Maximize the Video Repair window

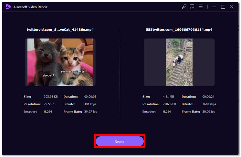tap(223, 7)
